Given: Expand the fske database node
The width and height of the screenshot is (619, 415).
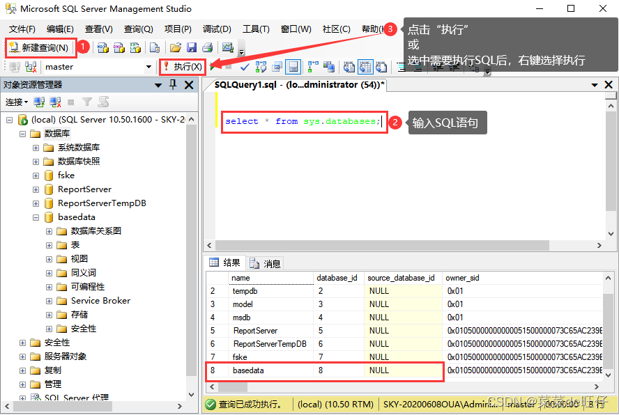Looking at the screenshot, I should click(36, 175).
